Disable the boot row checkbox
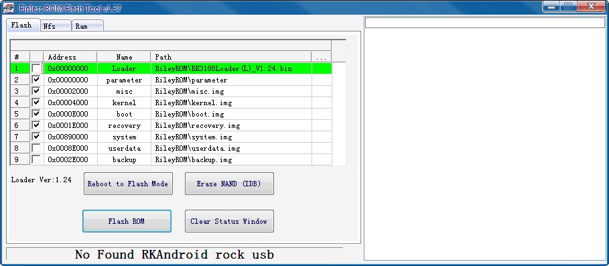This screenshot has width=609, height=266. click(x=36, y=114)
